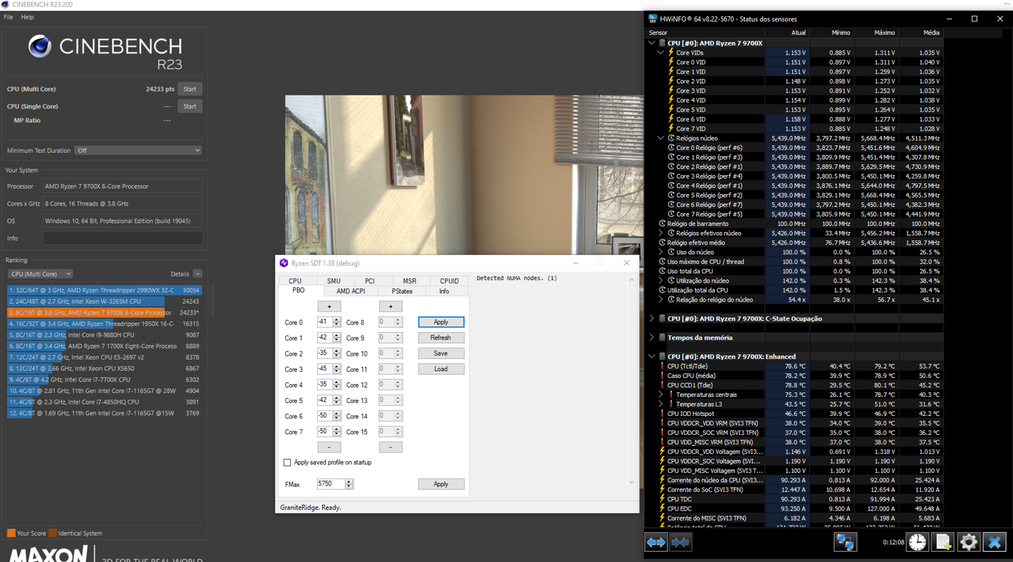This screenshot has height=562, width=1013.
Task: Start the CPU (Single Core) test
Action: click(x=190, y=106)
